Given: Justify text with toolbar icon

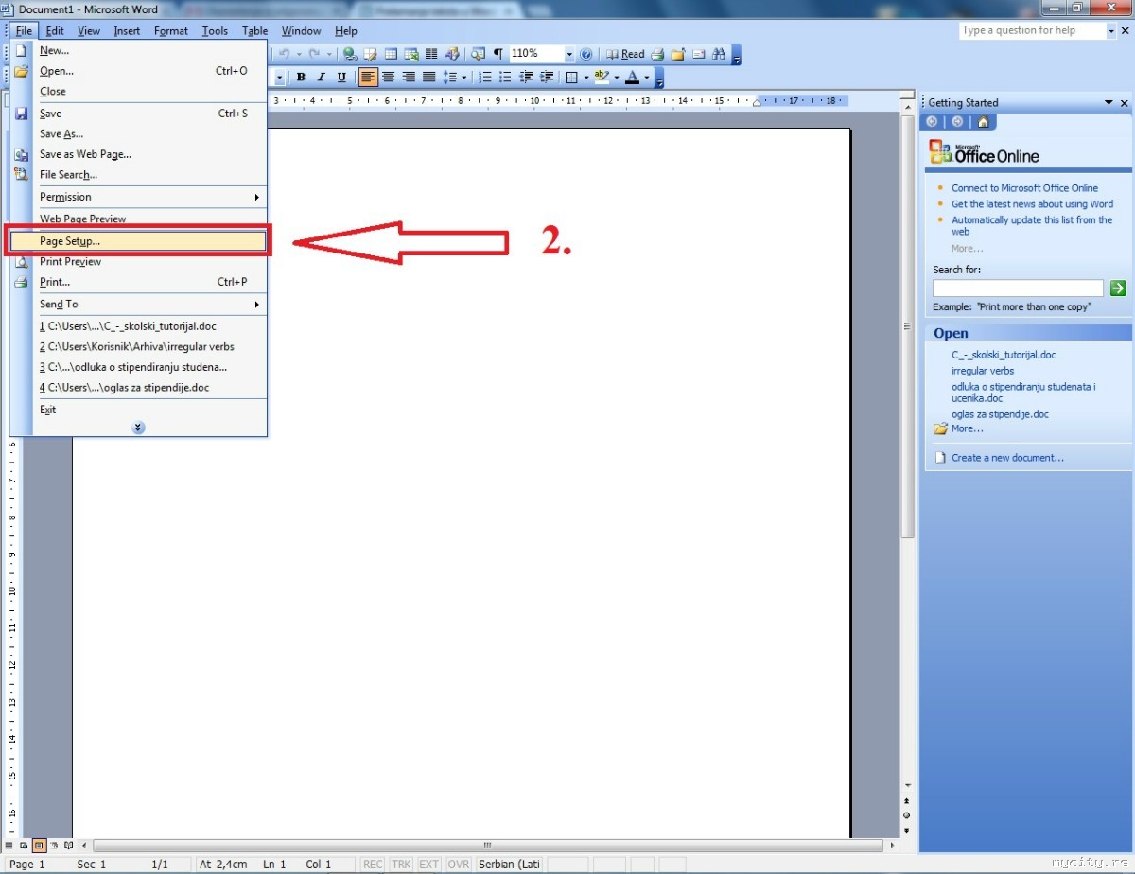Looking at the screenshot, I should (428, 78).
